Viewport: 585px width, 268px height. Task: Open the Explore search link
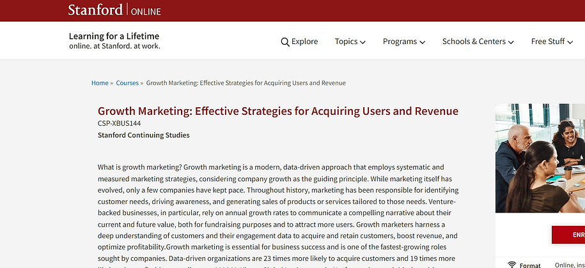pyautogui.click(x=299, y=41)
